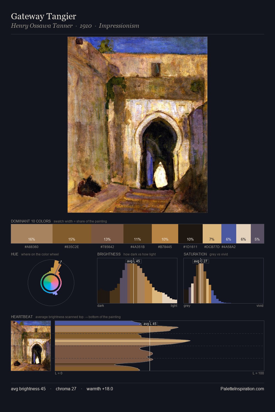Click the #4A351B hex code
275x412 pixels.
(x=137, y=247)
